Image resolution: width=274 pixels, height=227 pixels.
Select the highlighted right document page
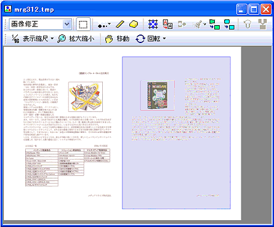[x=176, y=133]
